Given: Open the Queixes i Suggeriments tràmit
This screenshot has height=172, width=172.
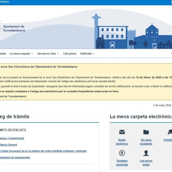Looking at the screenshot, I should point(12,138).
